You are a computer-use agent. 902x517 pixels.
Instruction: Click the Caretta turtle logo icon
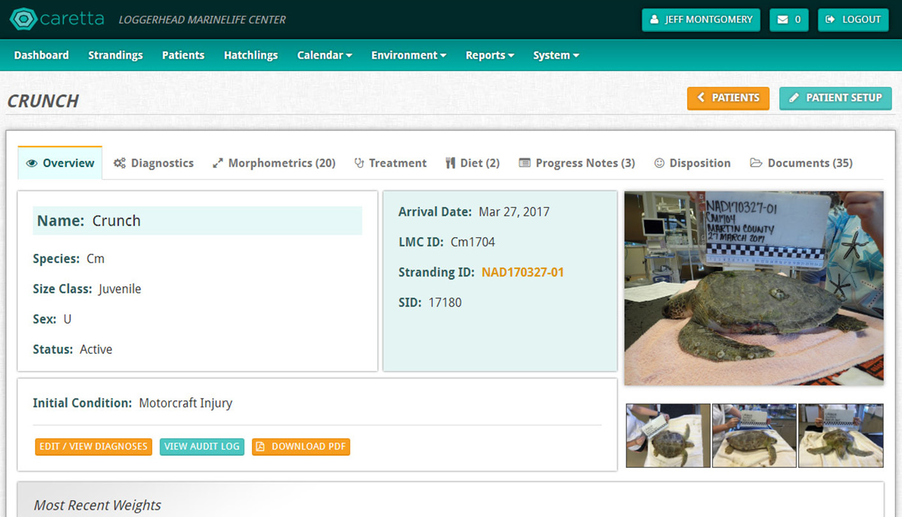click(x=24, y=19)
